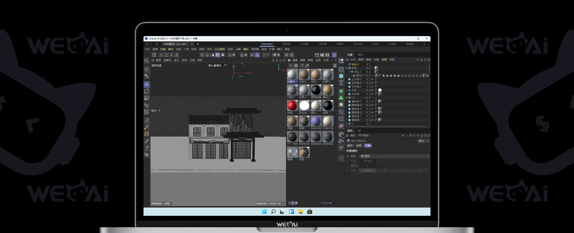Toggle the Z axis lock
Image resolution: width=574 pixels, height=233 pixels.
click(x=171, y=55)
